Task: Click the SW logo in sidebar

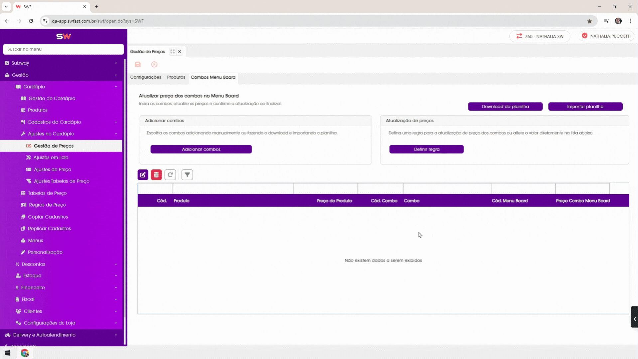Action: tap(64, 36)
